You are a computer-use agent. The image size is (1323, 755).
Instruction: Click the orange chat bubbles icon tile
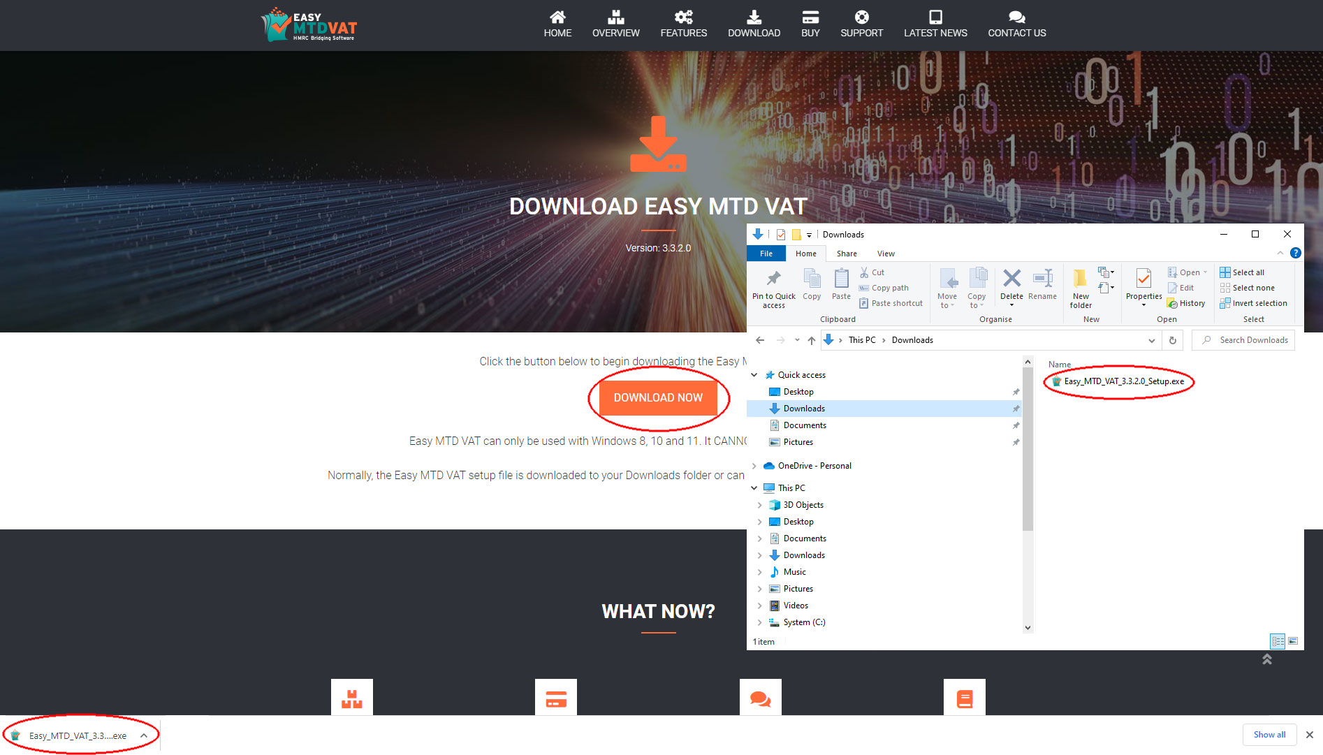761,697
